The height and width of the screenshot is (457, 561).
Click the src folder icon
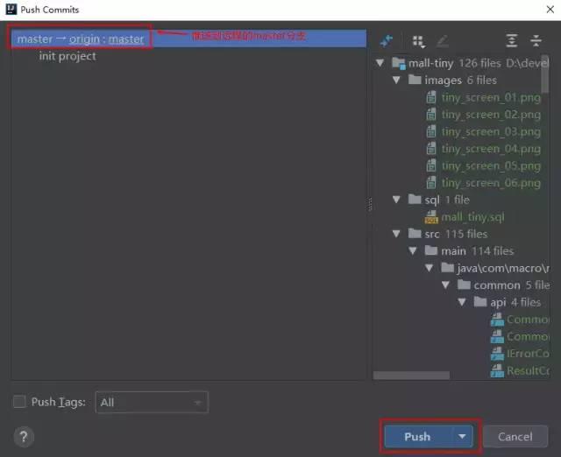tap(415, 234)
